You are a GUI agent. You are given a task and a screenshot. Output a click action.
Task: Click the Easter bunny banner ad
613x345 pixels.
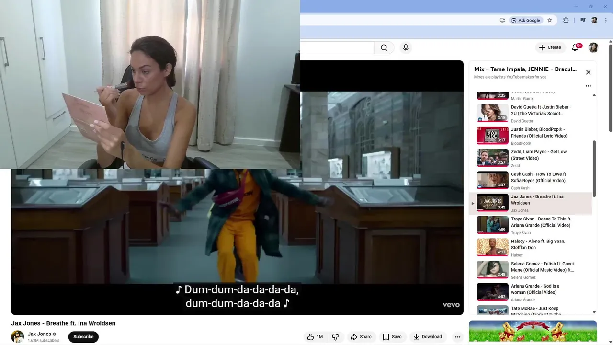tap(533, 331)
